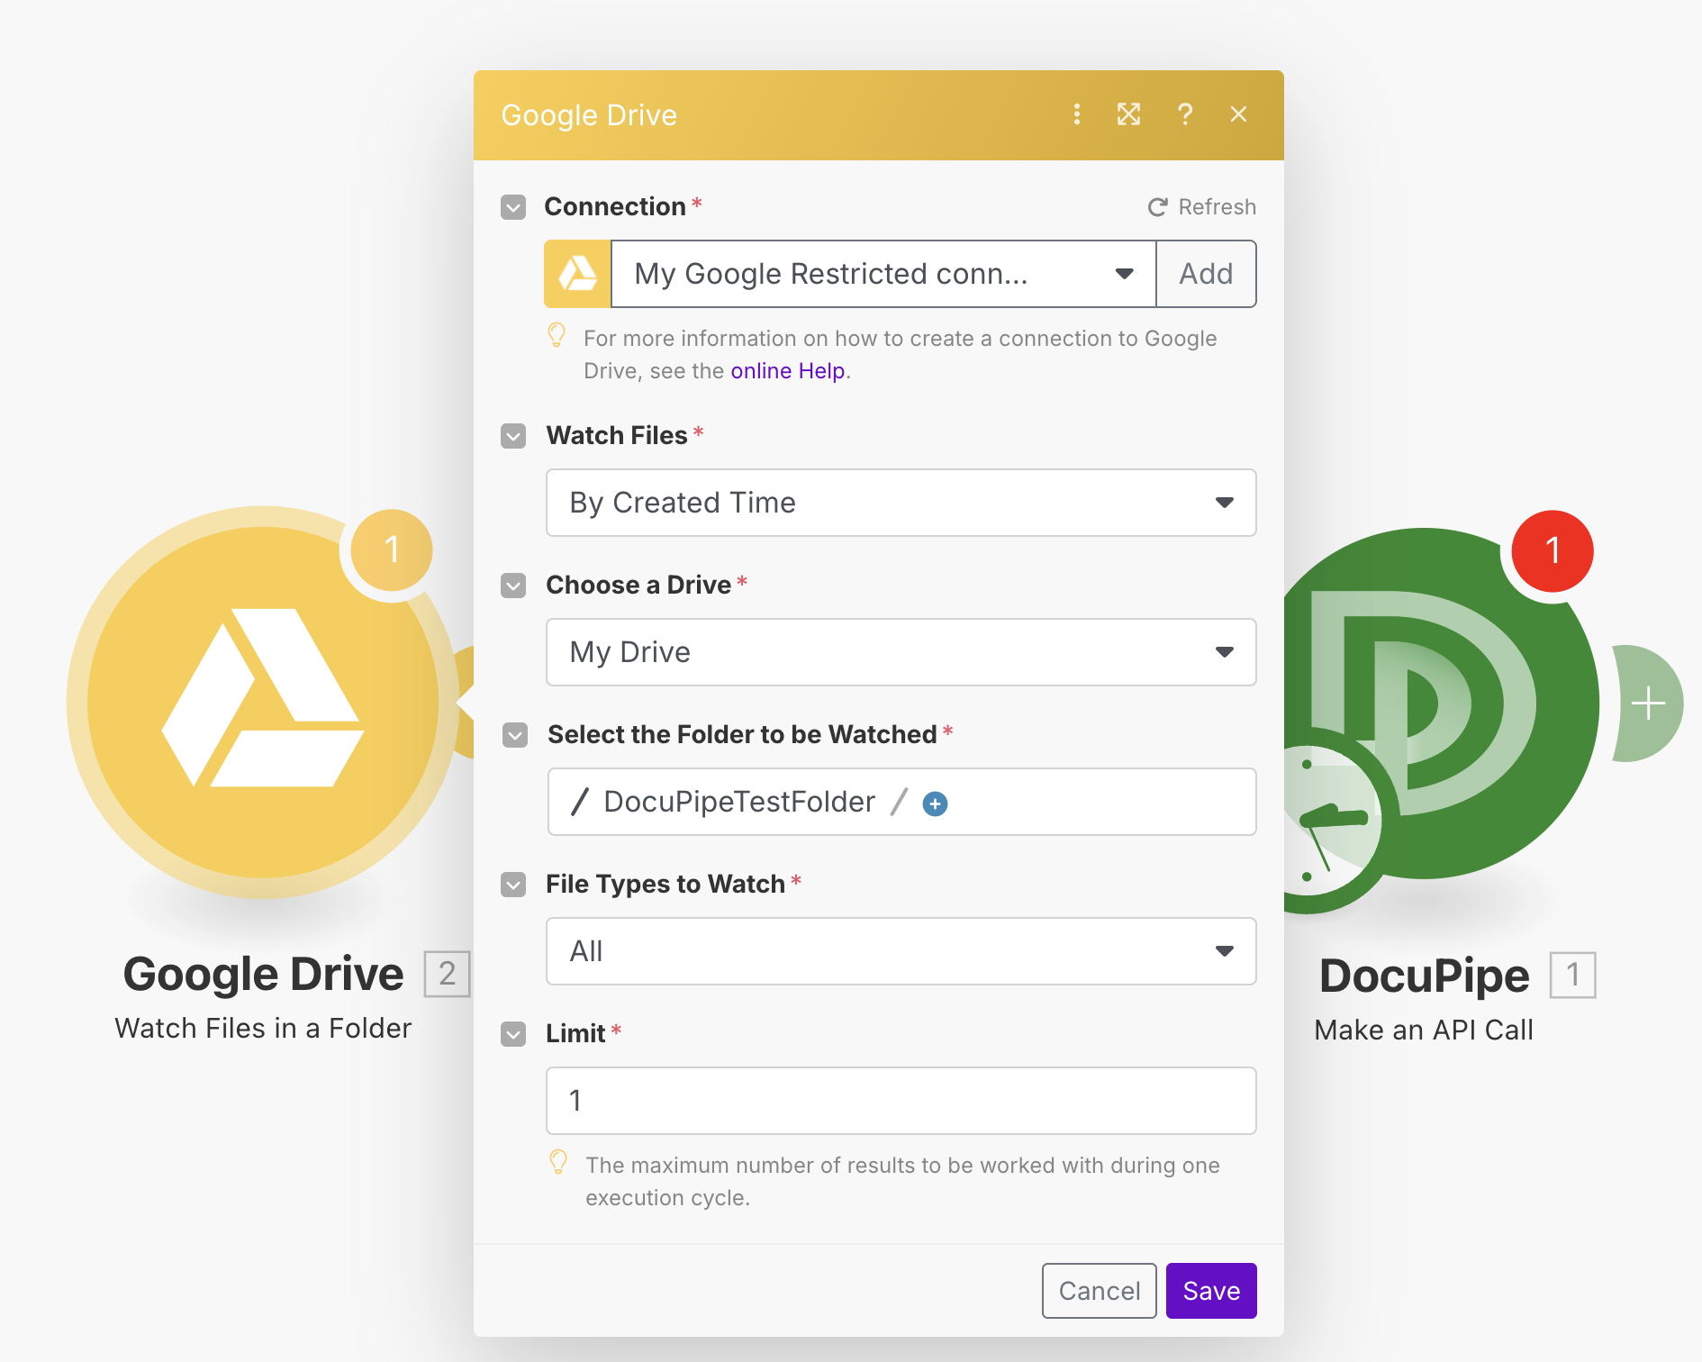Click the Google Drive logo beside connection field
Viewport: 1702px width, 1362px height.
[577, 274]
